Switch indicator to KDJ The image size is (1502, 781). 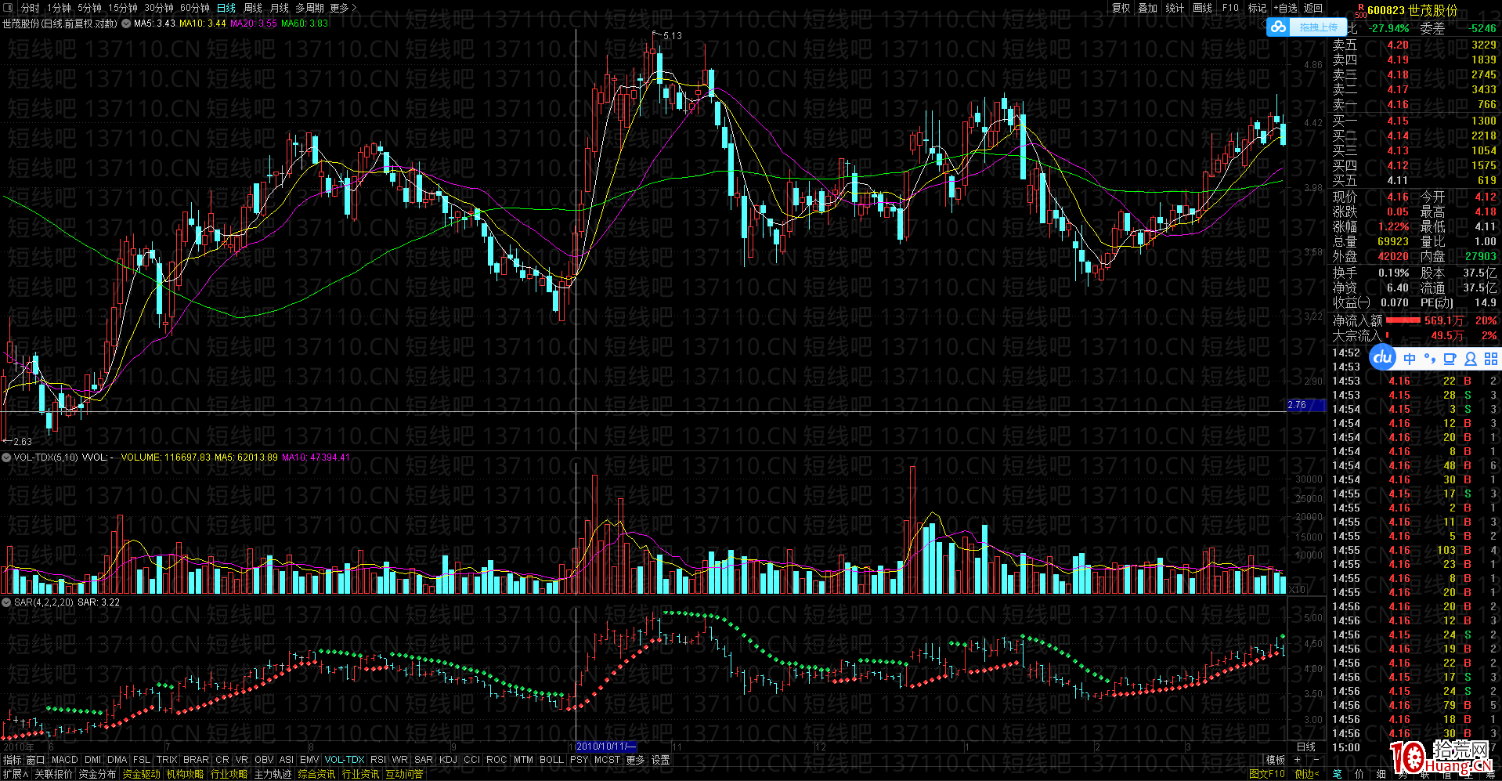[448, 760]
